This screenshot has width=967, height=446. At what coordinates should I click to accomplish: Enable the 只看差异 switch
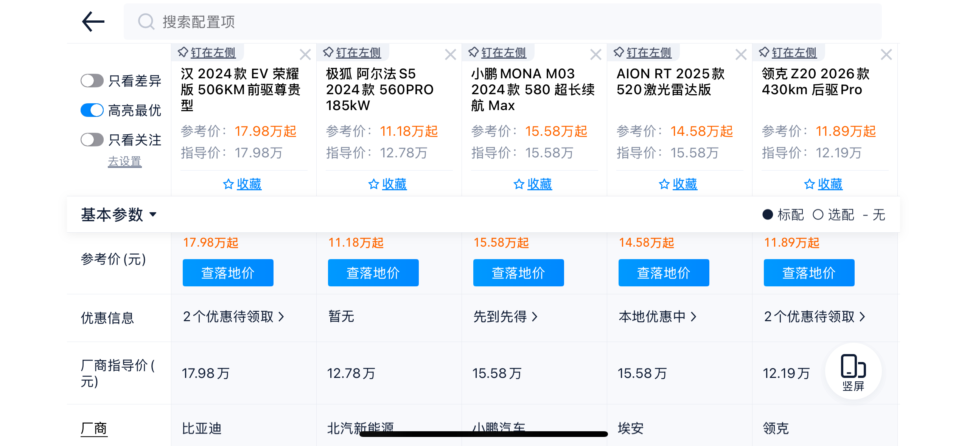point(92,81)
